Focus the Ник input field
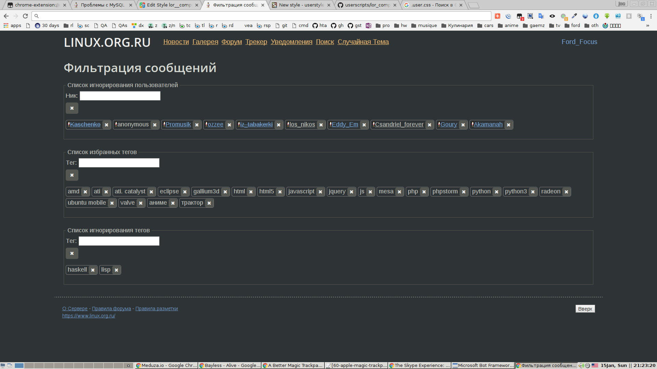 120,96
